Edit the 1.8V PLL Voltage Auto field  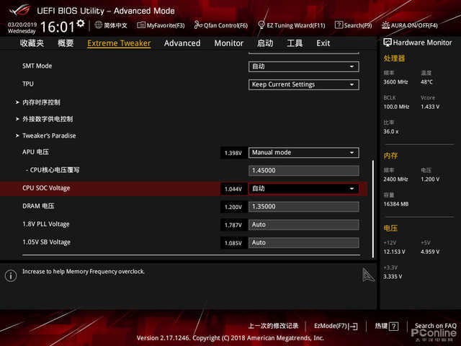pyautogui.click(x=304, y=224)
